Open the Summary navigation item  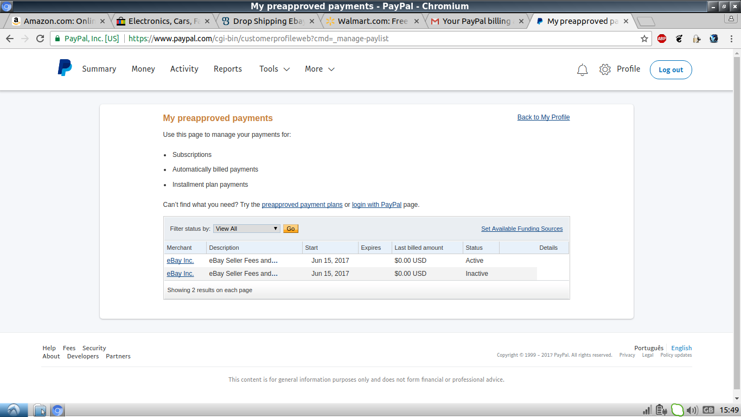coord(99,69)
